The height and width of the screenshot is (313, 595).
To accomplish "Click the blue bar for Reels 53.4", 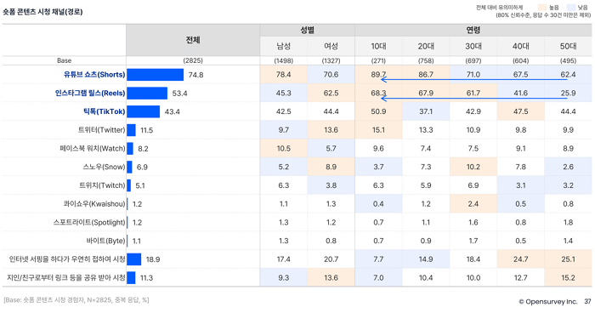I will click(x=147, y=93).
